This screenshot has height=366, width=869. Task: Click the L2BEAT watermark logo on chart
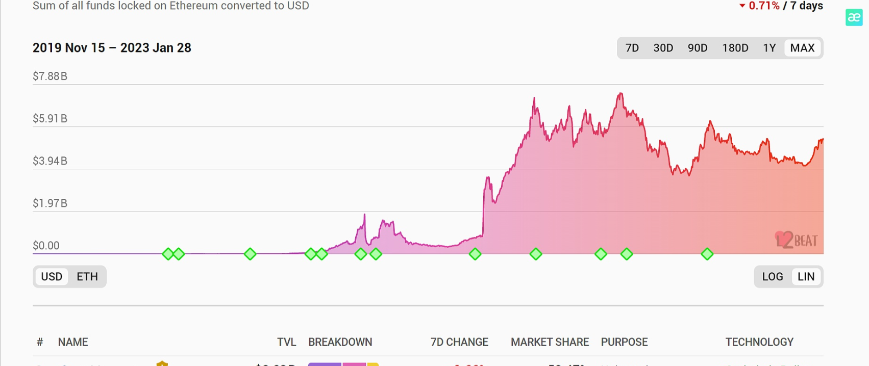click(x=796, y=240)
